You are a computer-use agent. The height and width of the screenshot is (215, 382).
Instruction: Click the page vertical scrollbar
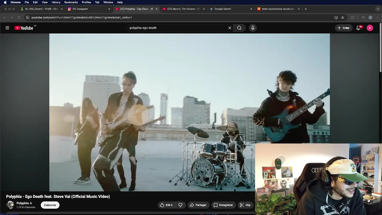coord(381,48)
